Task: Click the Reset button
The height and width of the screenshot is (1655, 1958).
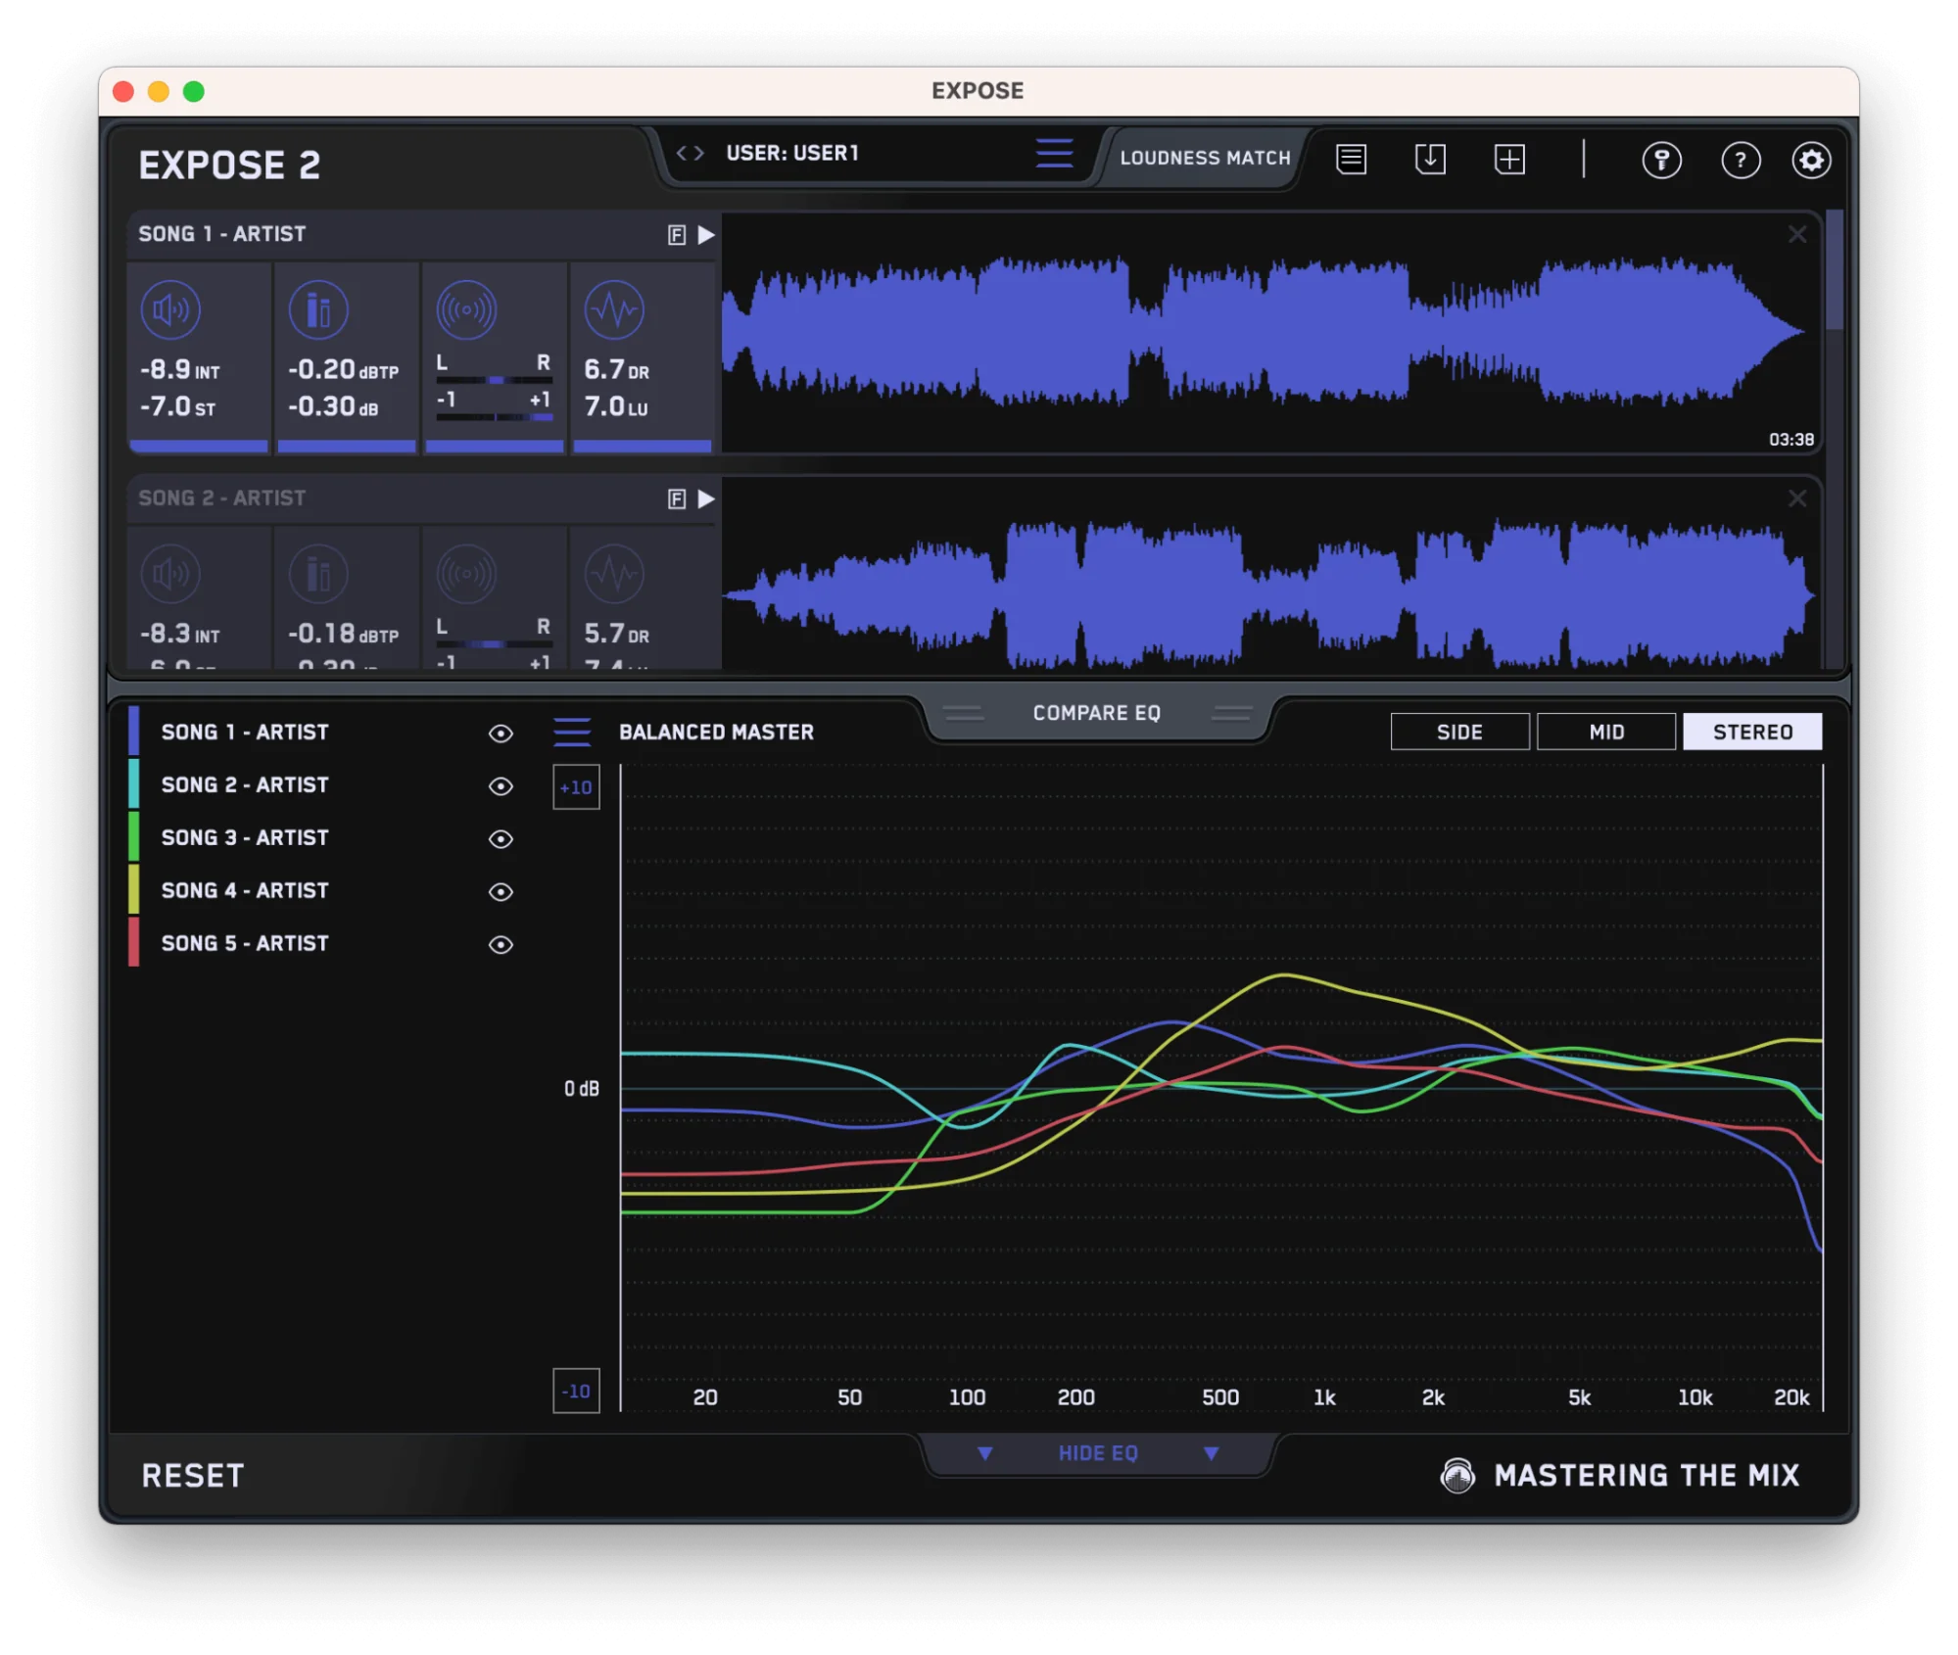Action: coord(193,1476)
